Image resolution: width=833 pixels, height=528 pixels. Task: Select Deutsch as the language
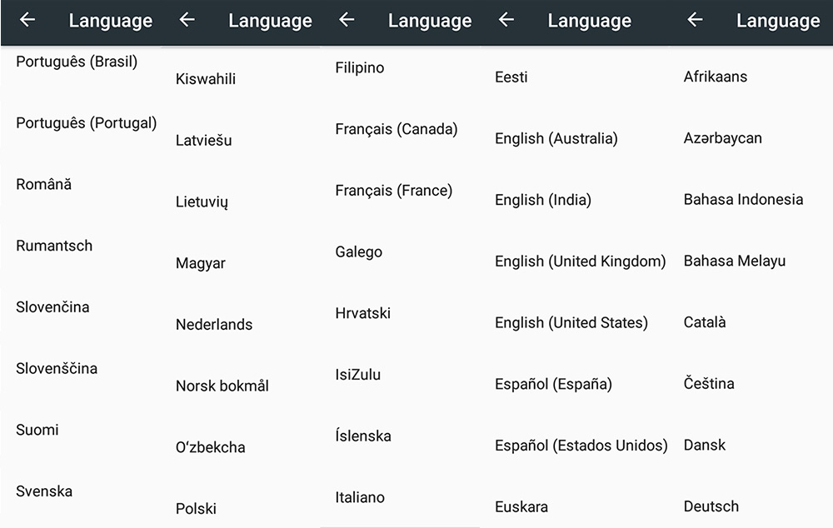pyautogui.click(x=711, y=506)
